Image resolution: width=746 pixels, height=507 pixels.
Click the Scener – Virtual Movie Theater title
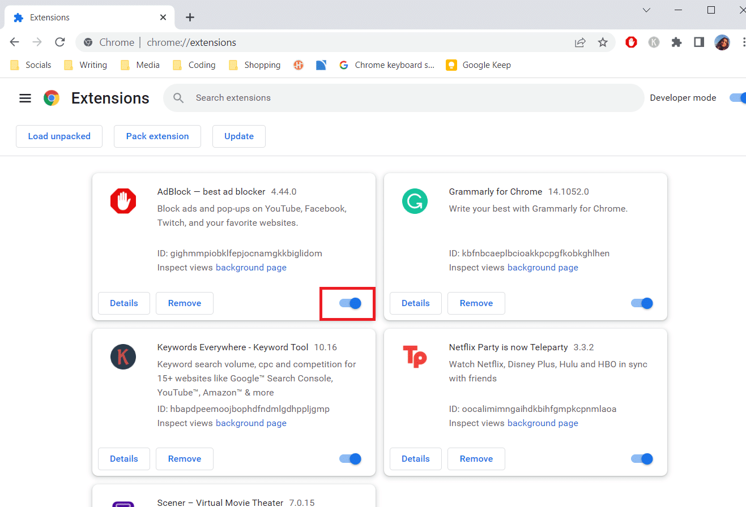220,502
